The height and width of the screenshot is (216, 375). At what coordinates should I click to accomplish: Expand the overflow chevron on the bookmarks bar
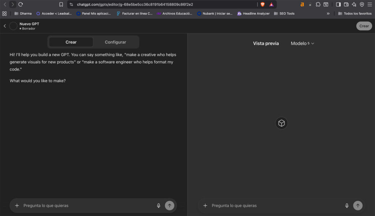tap(328, 13)
